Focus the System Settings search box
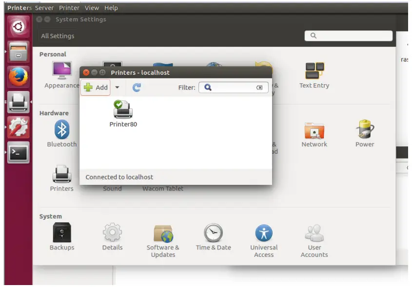412x287 pixels. (349, 36)
